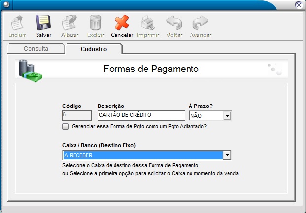Open the À Prazo dropdown
Viewport: 306px width, 213px height.
pyautogui.click(x=227, y=116)
